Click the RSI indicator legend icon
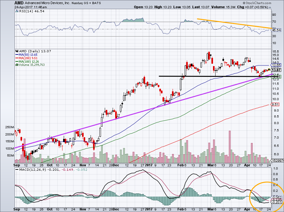 17,11
